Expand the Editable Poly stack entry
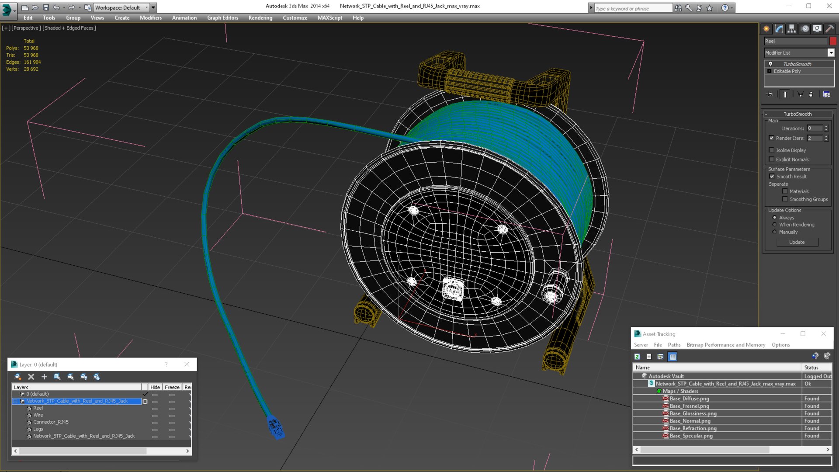This screenshot has width=839, height=472. tap(770, 71)
